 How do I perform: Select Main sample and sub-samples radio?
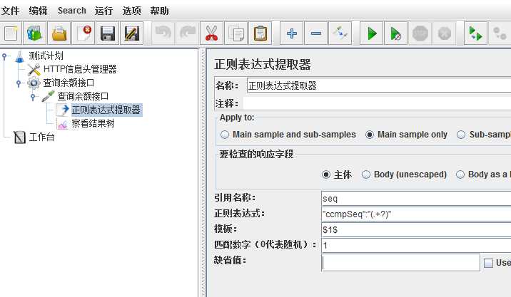click(225, 135)
